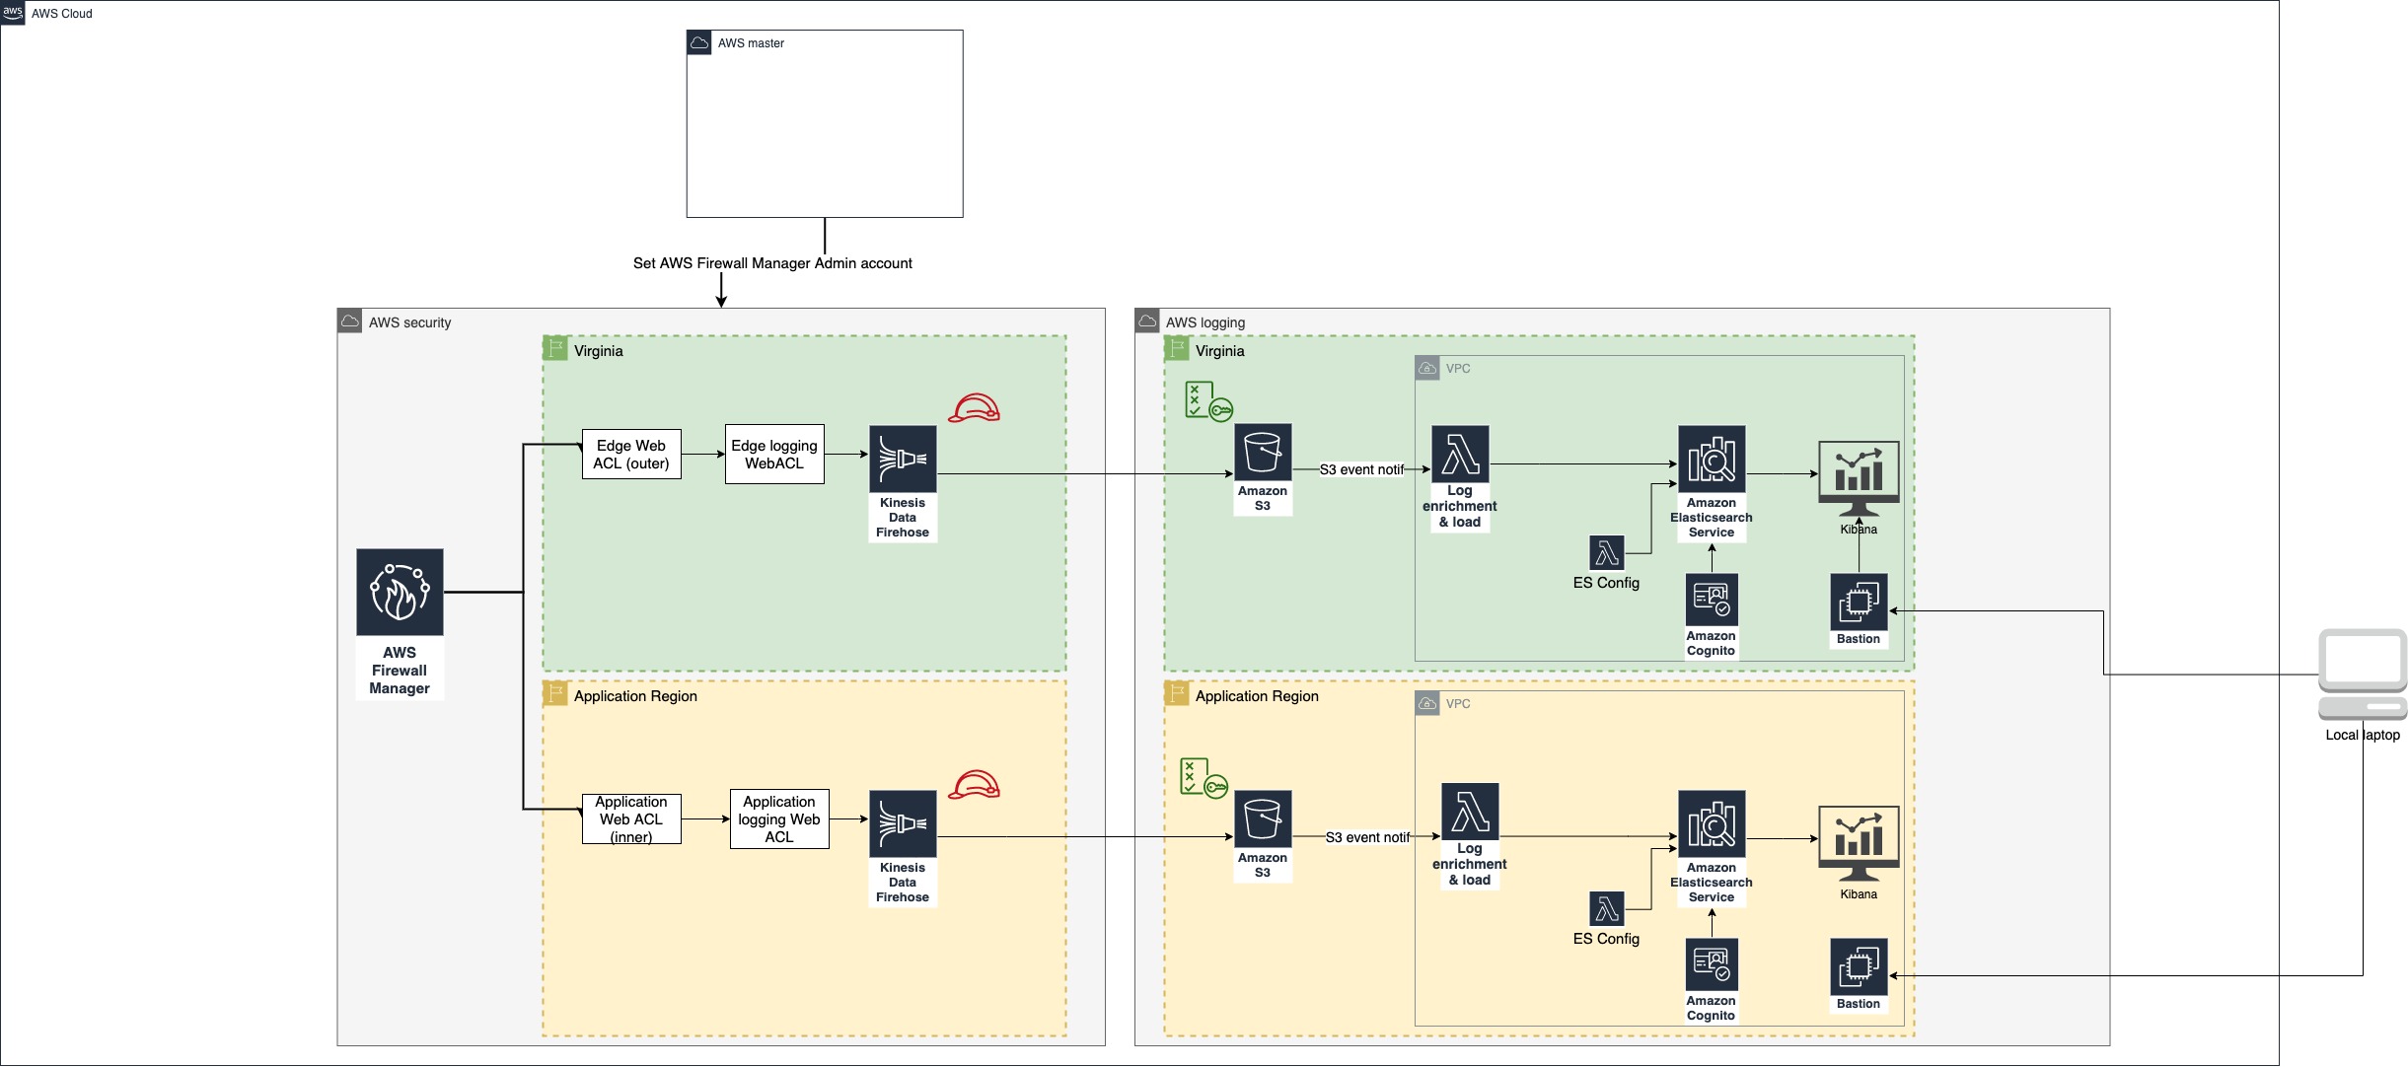2408x1067 pixels.
Task: Click the Amazon S3 bucket icon in logging Application Region
Action: (1263, 818)
